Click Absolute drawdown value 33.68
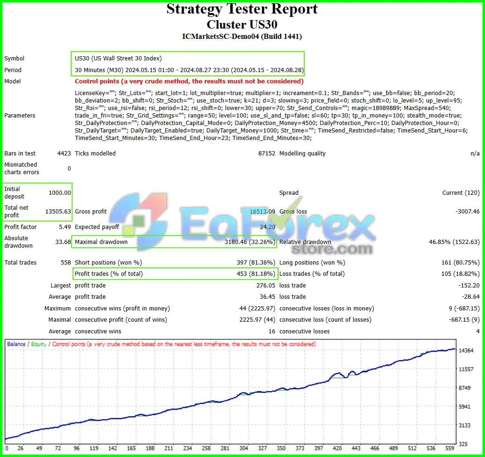Screen dimensions: 485x457 (x=63, y=242)
